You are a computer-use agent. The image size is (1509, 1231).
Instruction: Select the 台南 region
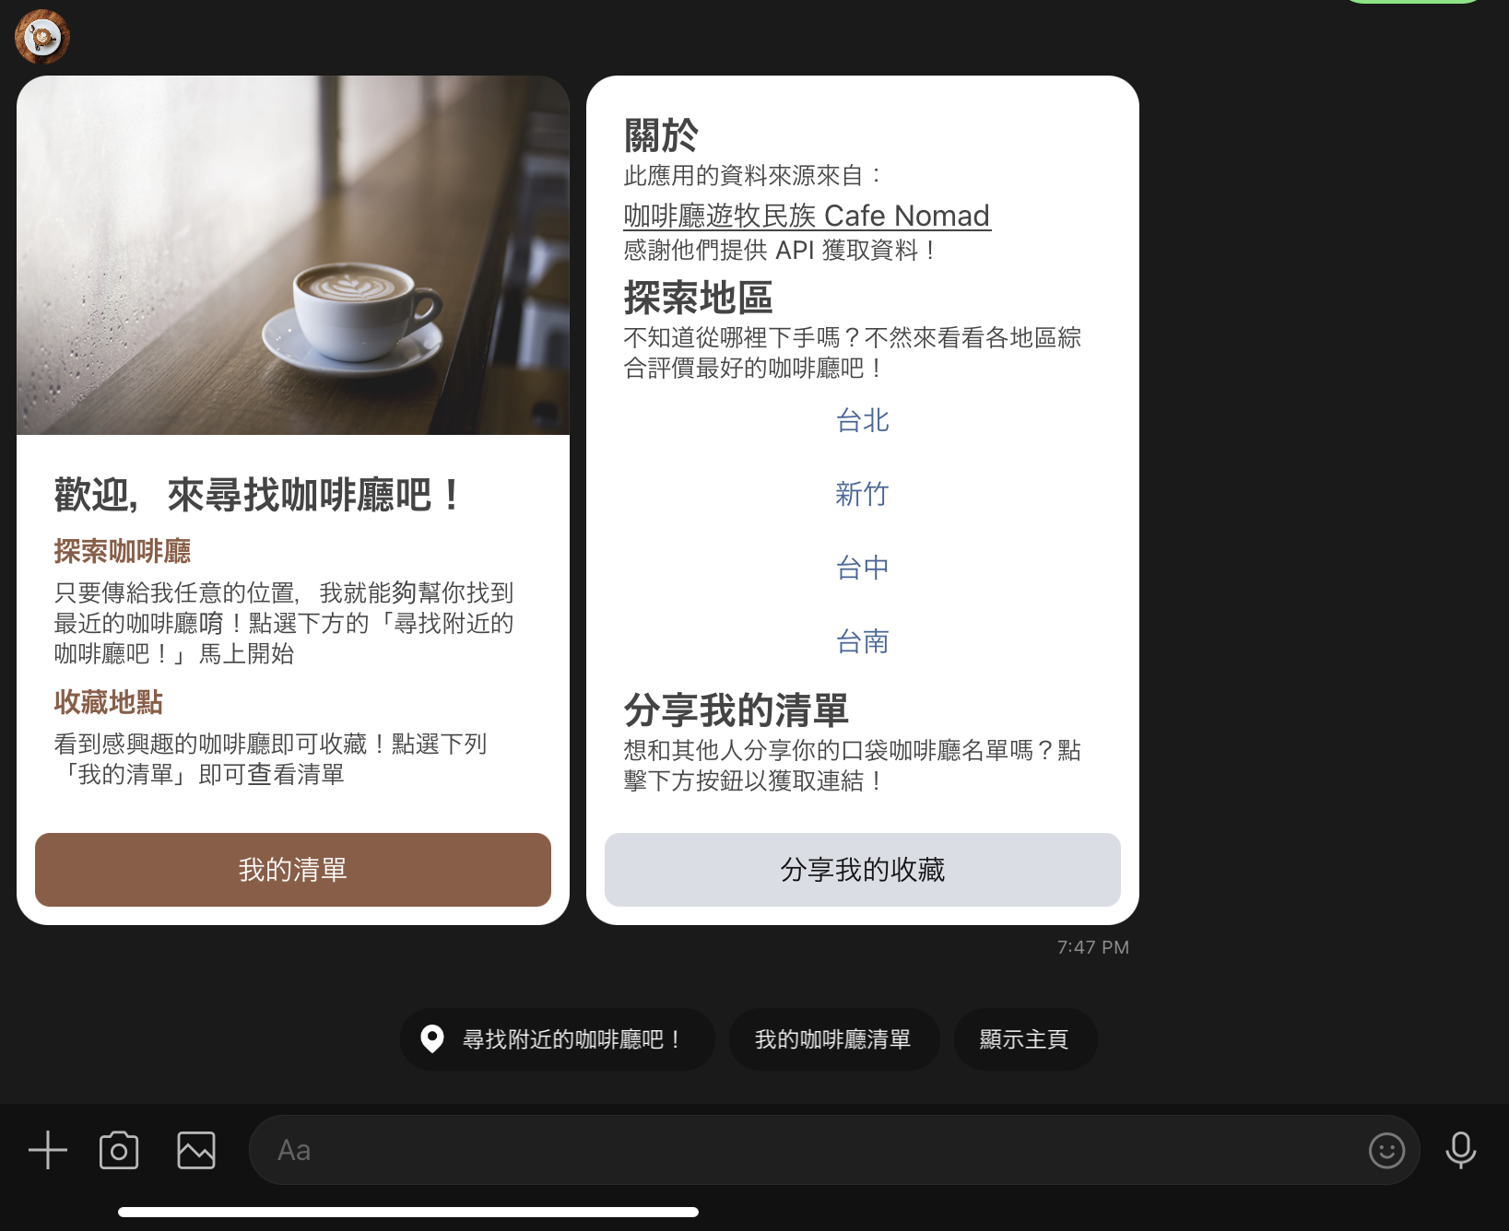[863, 641]
